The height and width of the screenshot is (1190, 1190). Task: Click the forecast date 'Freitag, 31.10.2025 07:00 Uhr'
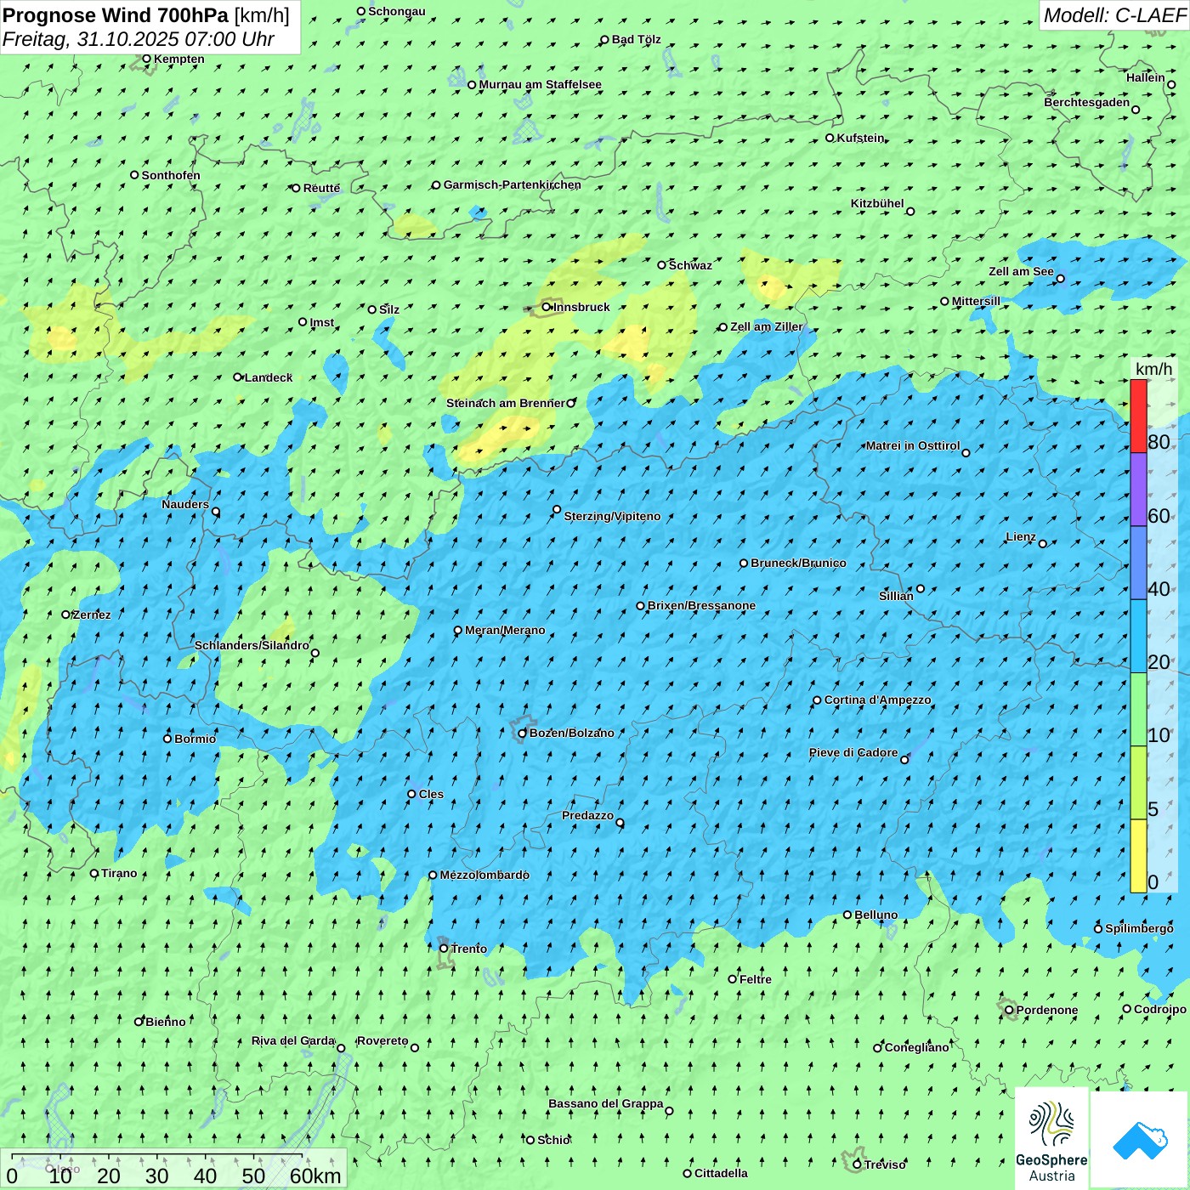click(x=139, y=39)
